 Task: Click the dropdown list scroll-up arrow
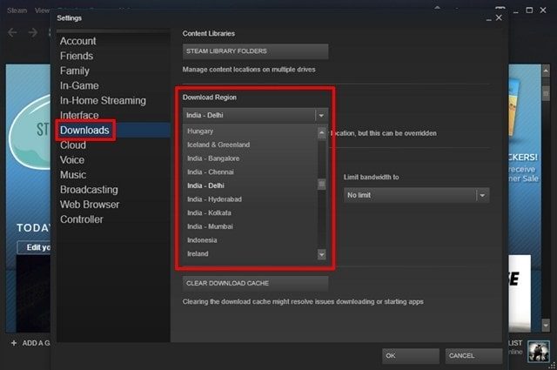coord(321,133)
